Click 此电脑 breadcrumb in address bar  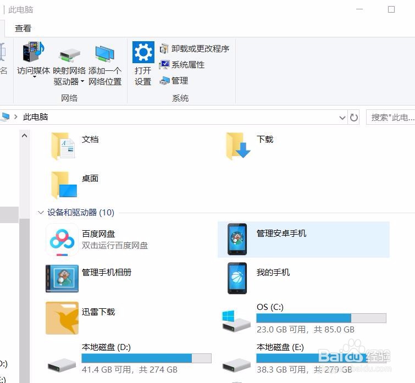[36, 117]
